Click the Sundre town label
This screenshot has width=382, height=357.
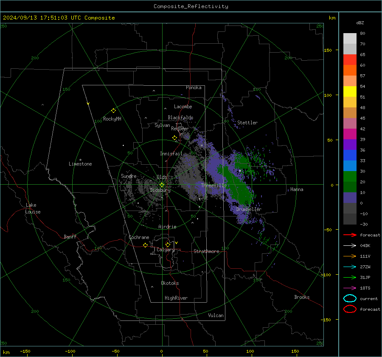click(x=129, y=176)
